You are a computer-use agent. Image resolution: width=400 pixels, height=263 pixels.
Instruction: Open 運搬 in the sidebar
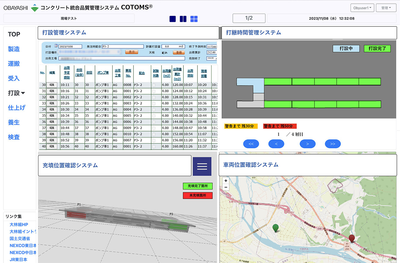[x=14, y=64]
